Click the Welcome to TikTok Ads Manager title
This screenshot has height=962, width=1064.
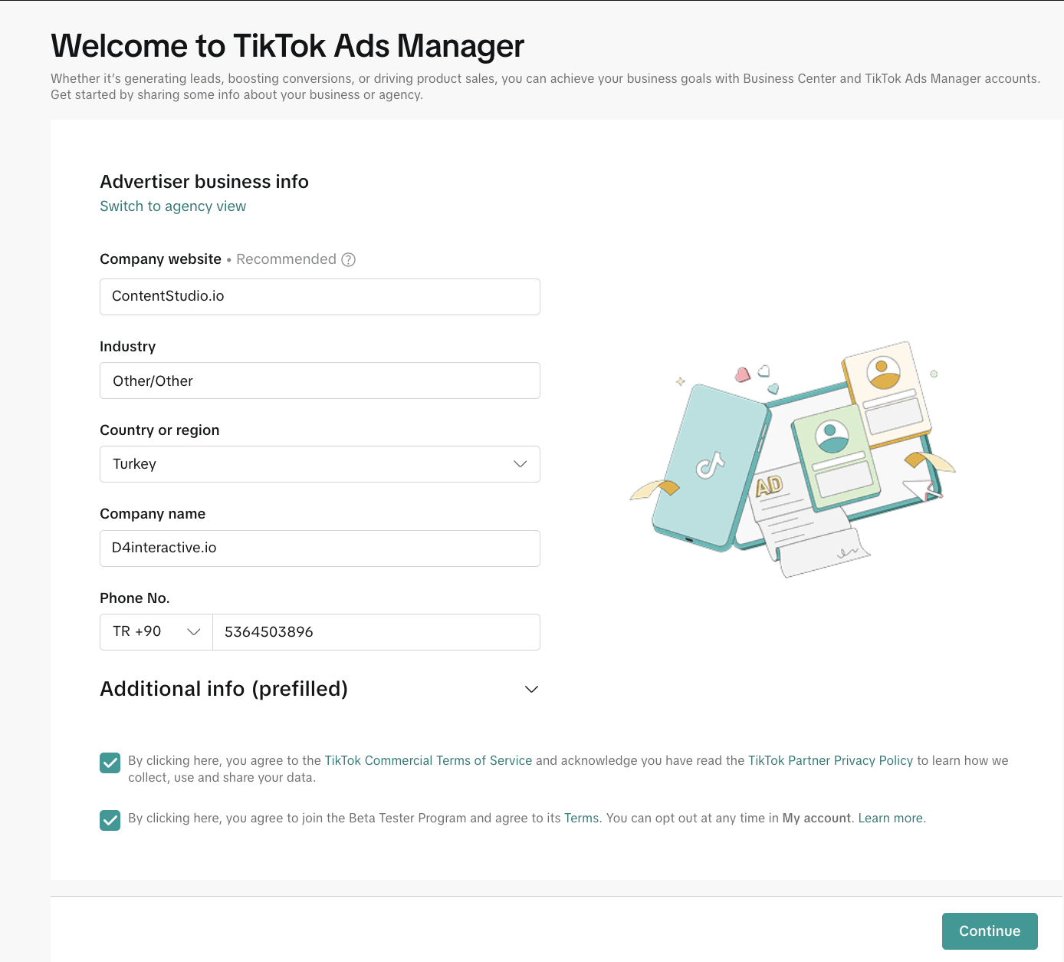click(287, 46)
